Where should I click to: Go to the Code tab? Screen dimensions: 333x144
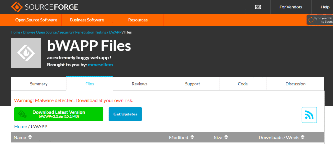click(x=243, y=84)
